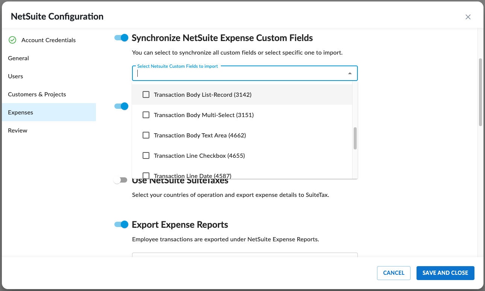Select Transaction Body List-Record (3142) label
485x291 pixels.
click(202, 94)
